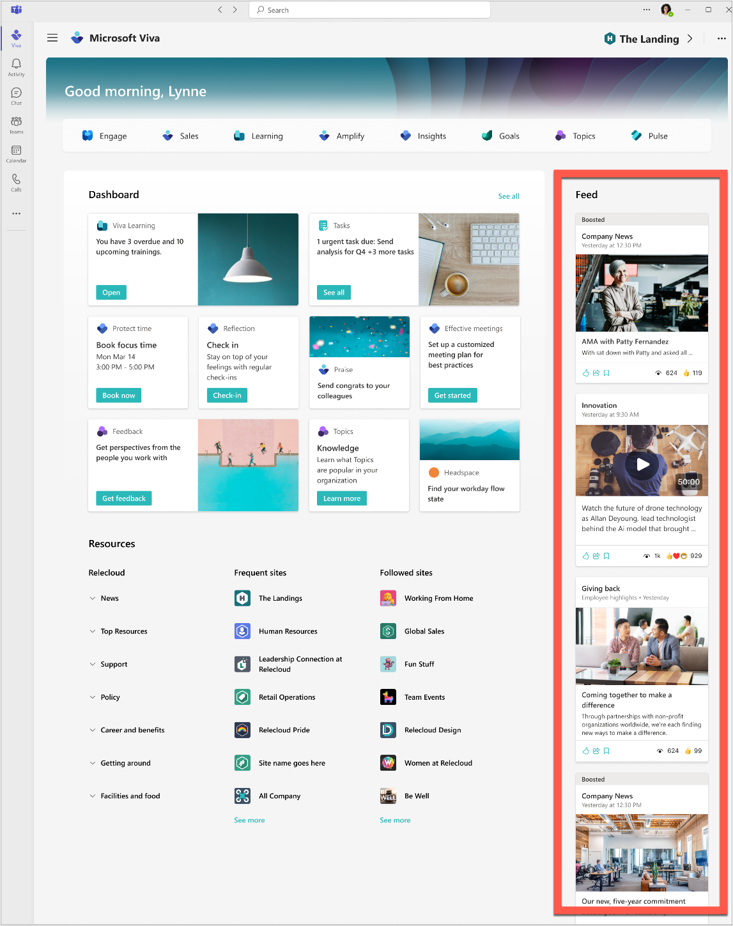Image resolution: width=733 pixels, height=926 pixels.
Task: Open the Pulse tab
Action: coord(649,135)
